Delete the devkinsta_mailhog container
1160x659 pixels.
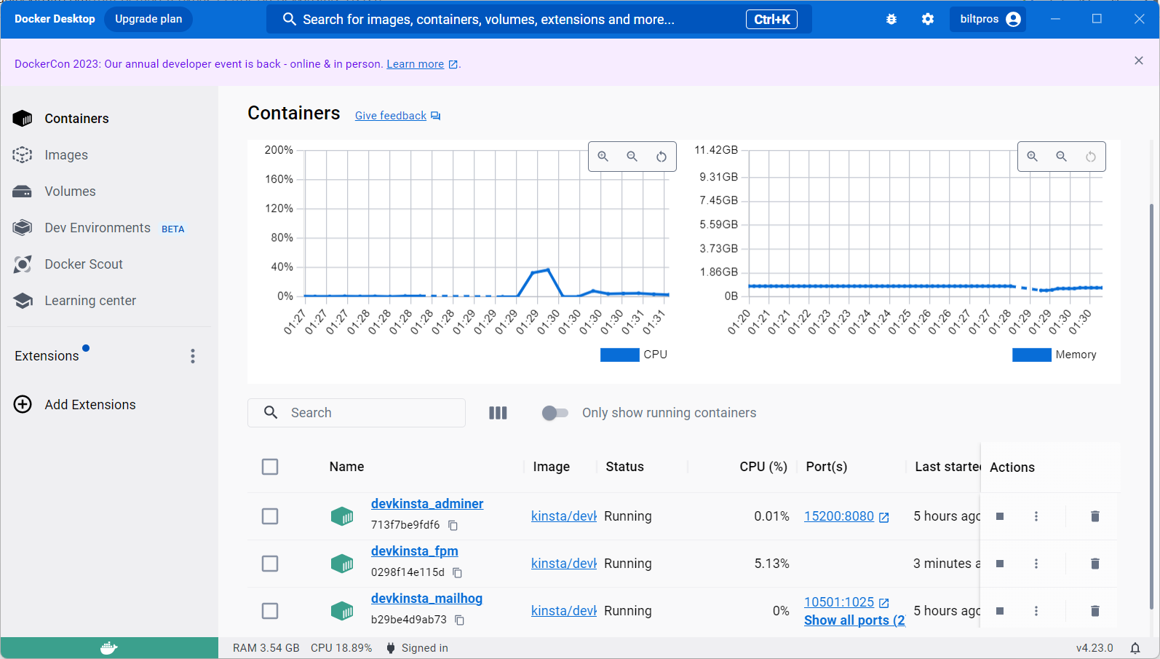pyautogui.click(x=1095, y=611)
